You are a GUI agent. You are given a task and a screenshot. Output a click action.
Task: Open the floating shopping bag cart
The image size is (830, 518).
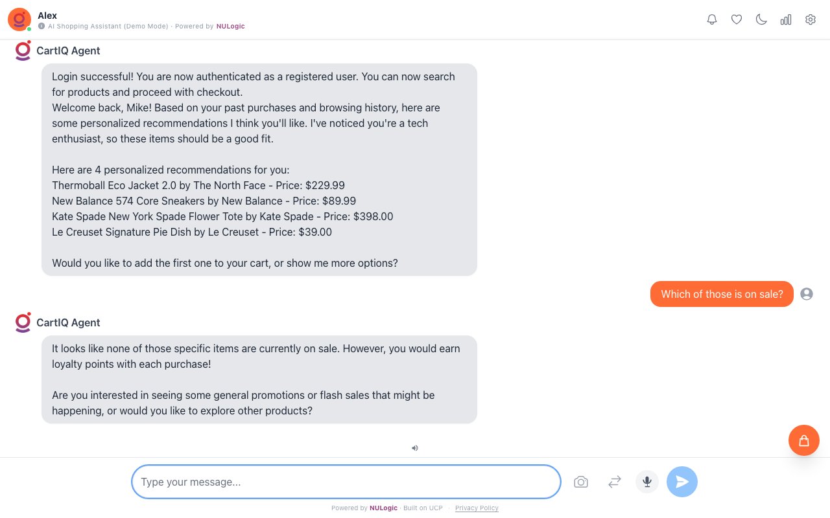coord(804,440)
